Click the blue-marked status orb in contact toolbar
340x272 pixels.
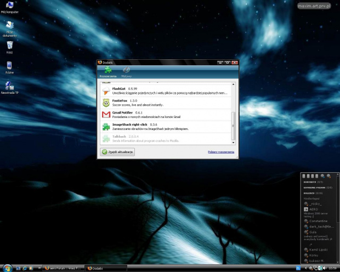[x=322, y=176]
